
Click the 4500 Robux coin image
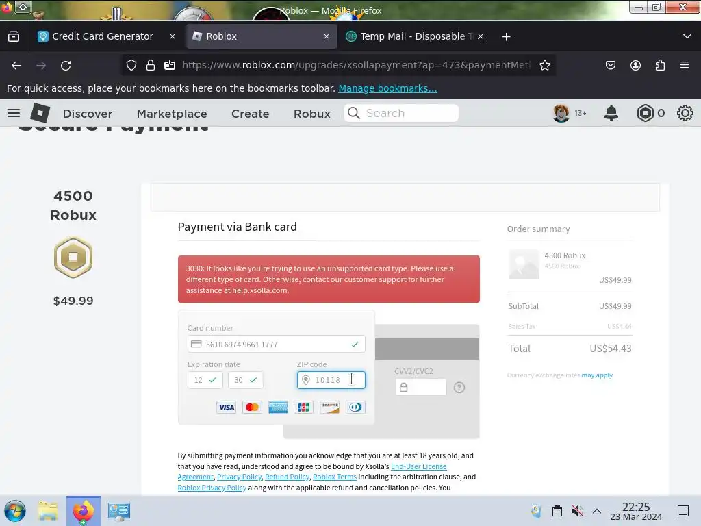click(73, 258)
